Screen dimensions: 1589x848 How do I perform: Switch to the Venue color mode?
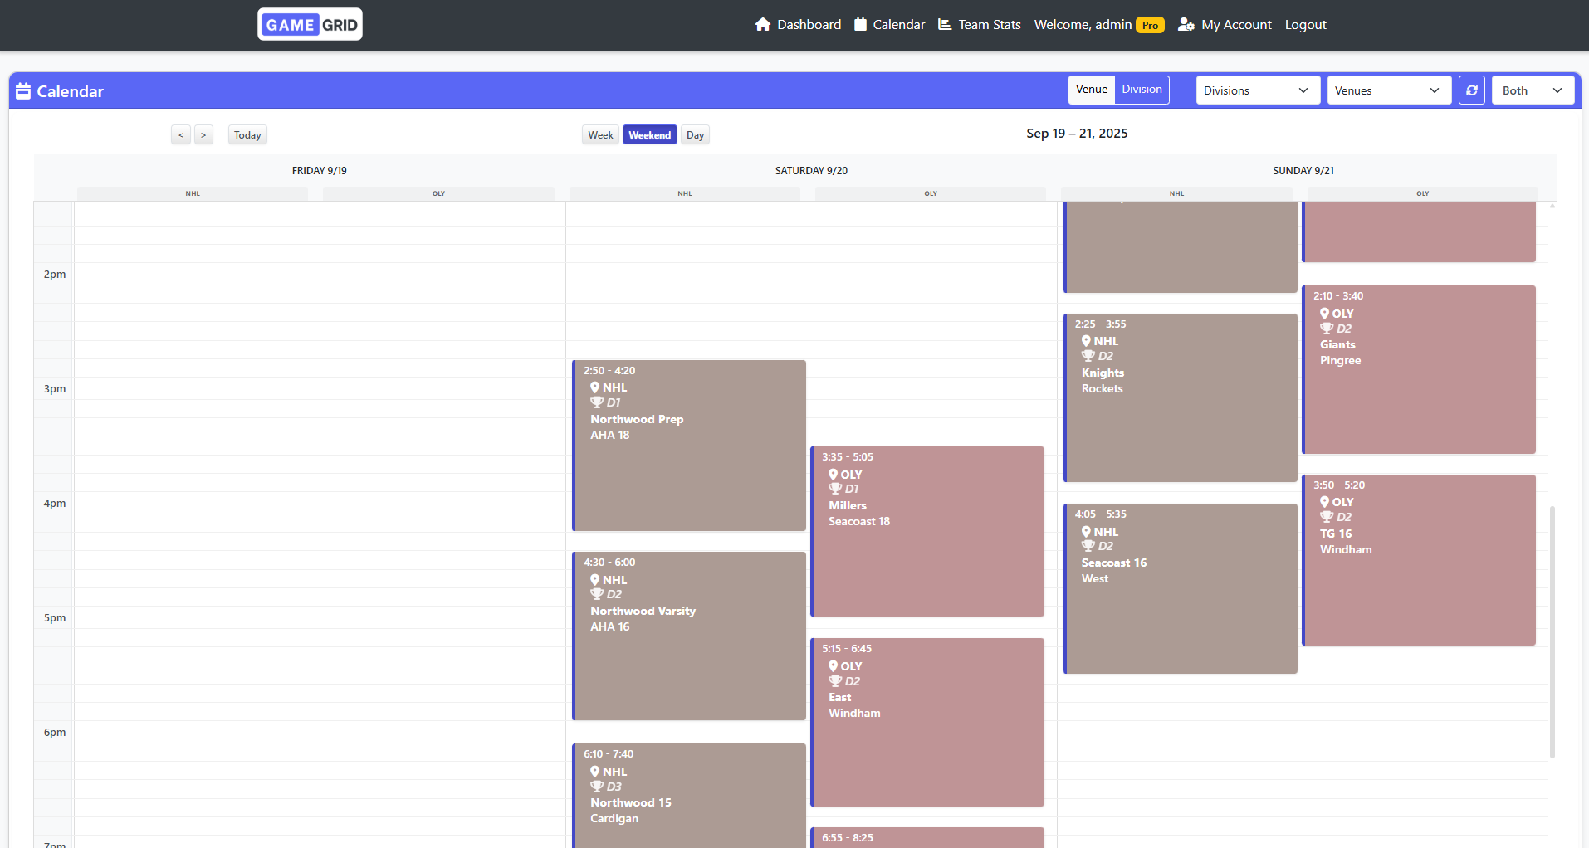pyautogui.click(x=1091, y=90)
